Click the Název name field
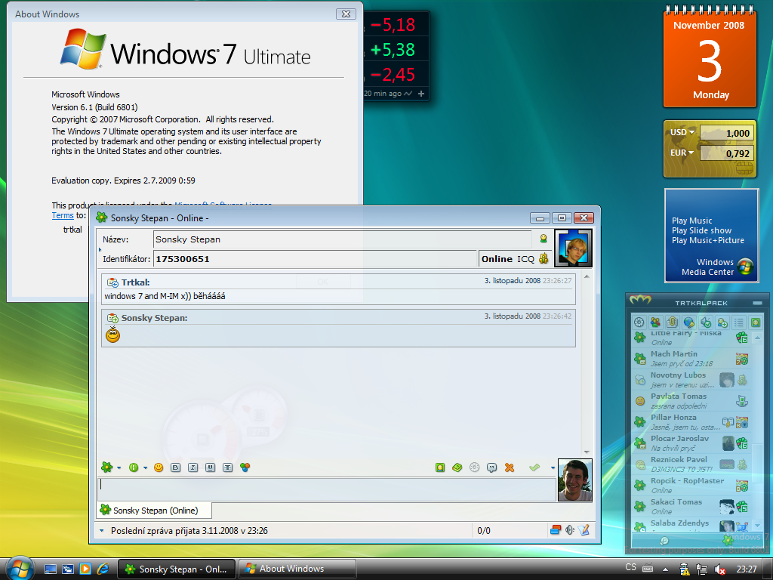Image resolution: width=773 pixels, height=580 pixels. pyautogui.click(x=342, y=239)
